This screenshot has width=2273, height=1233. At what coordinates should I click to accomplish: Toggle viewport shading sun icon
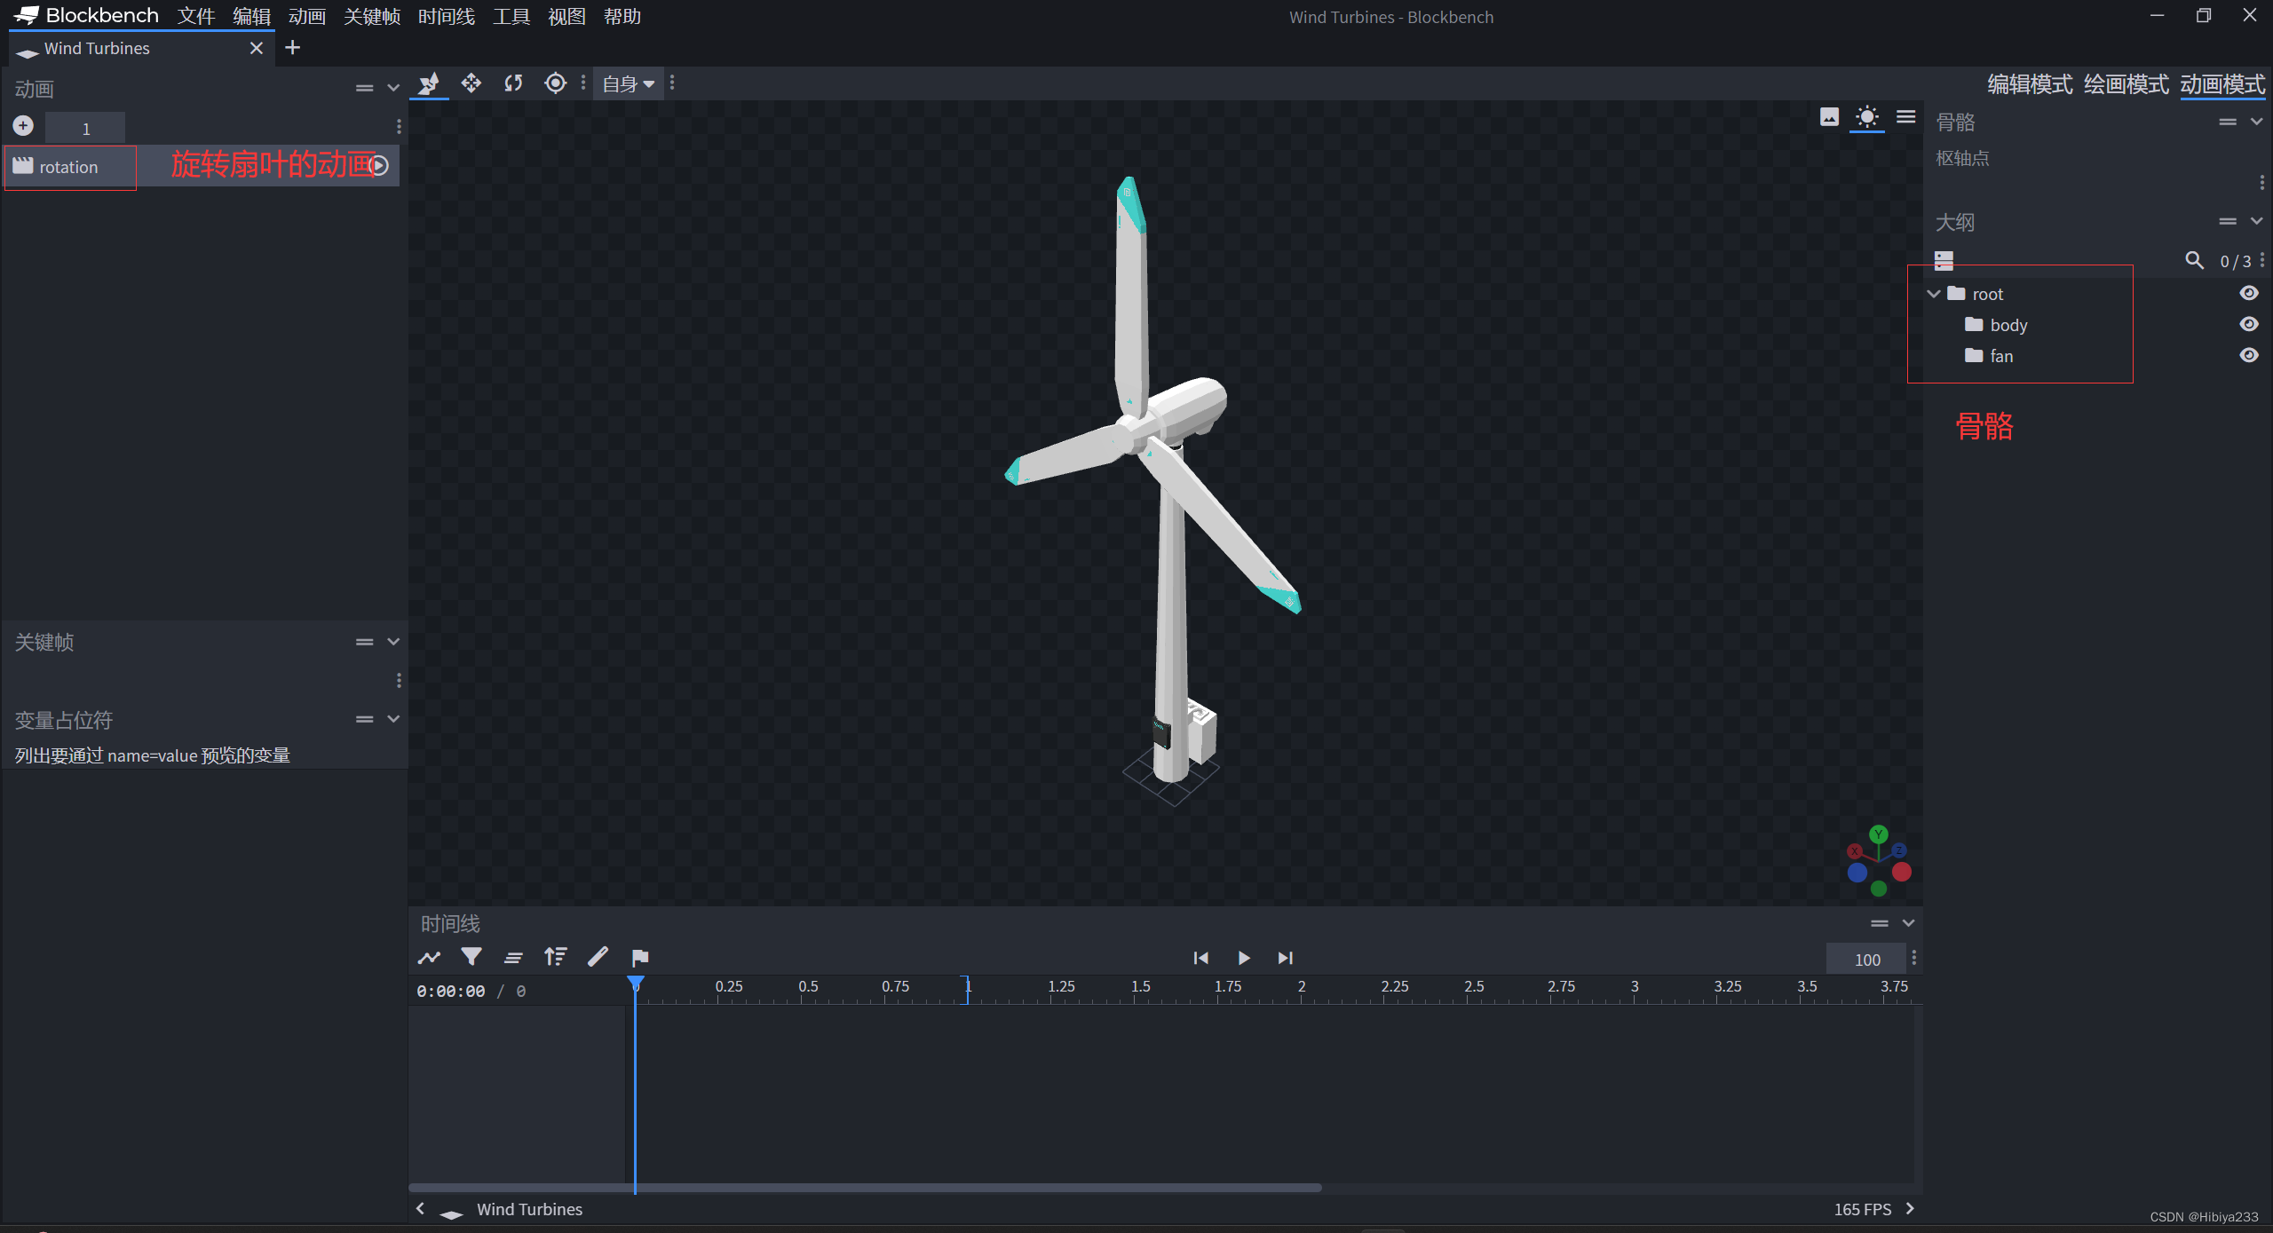click(1866, 117)
